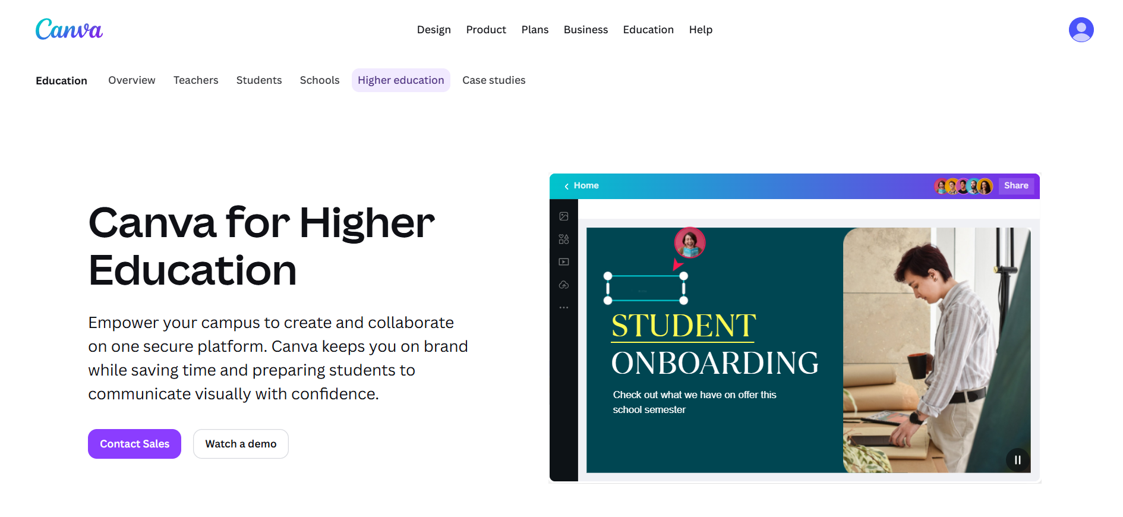Click the 'Check out what we have' subtitle
This screenshot has height=517, width=1123.
click(695, 402)
